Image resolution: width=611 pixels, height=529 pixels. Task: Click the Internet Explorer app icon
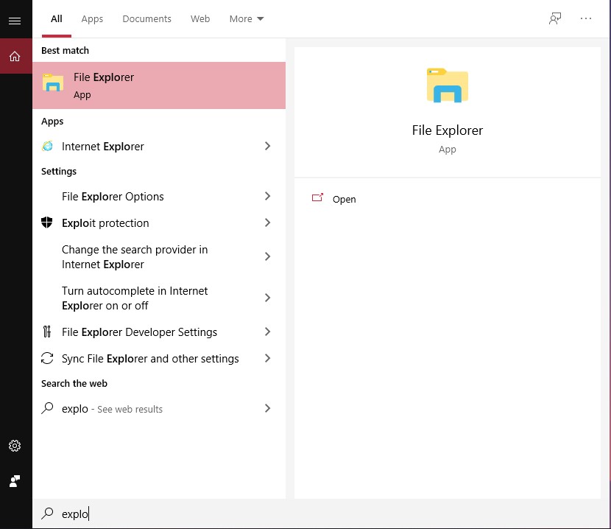(x=48, y=147)
